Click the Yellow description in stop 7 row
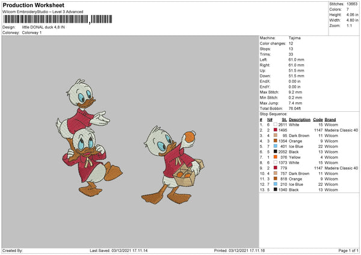 pyautogui.click(x=295, y=157)
